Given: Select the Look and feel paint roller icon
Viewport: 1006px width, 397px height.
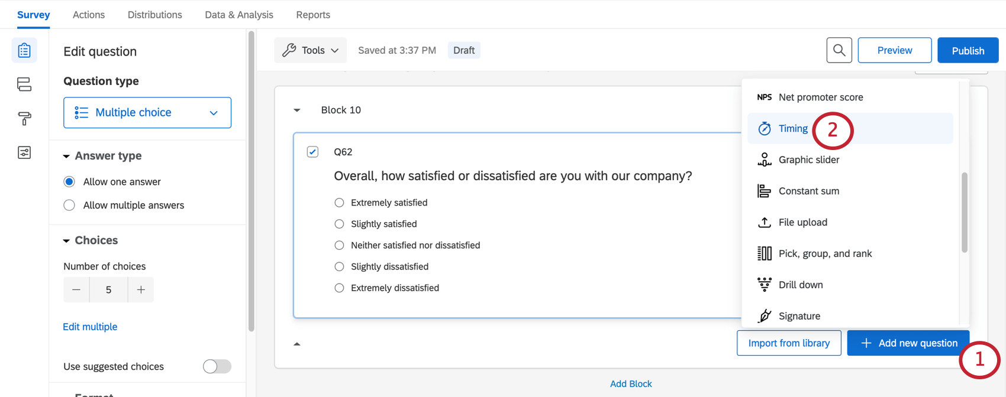Looking at the screenshot, I should (x=24, y=118).
